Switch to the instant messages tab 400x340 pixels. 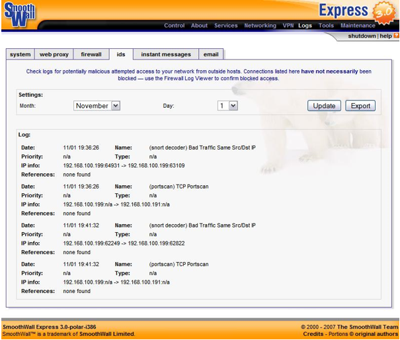(x=165, y=54)
